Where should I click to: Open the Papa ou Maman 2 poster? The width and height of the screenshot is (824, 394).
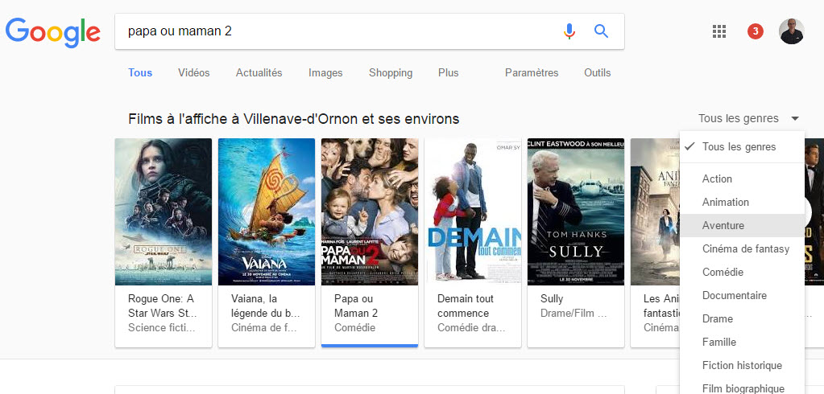click(370, 212)
